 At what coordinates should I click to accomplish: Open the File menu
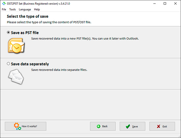tap(4, 10)
